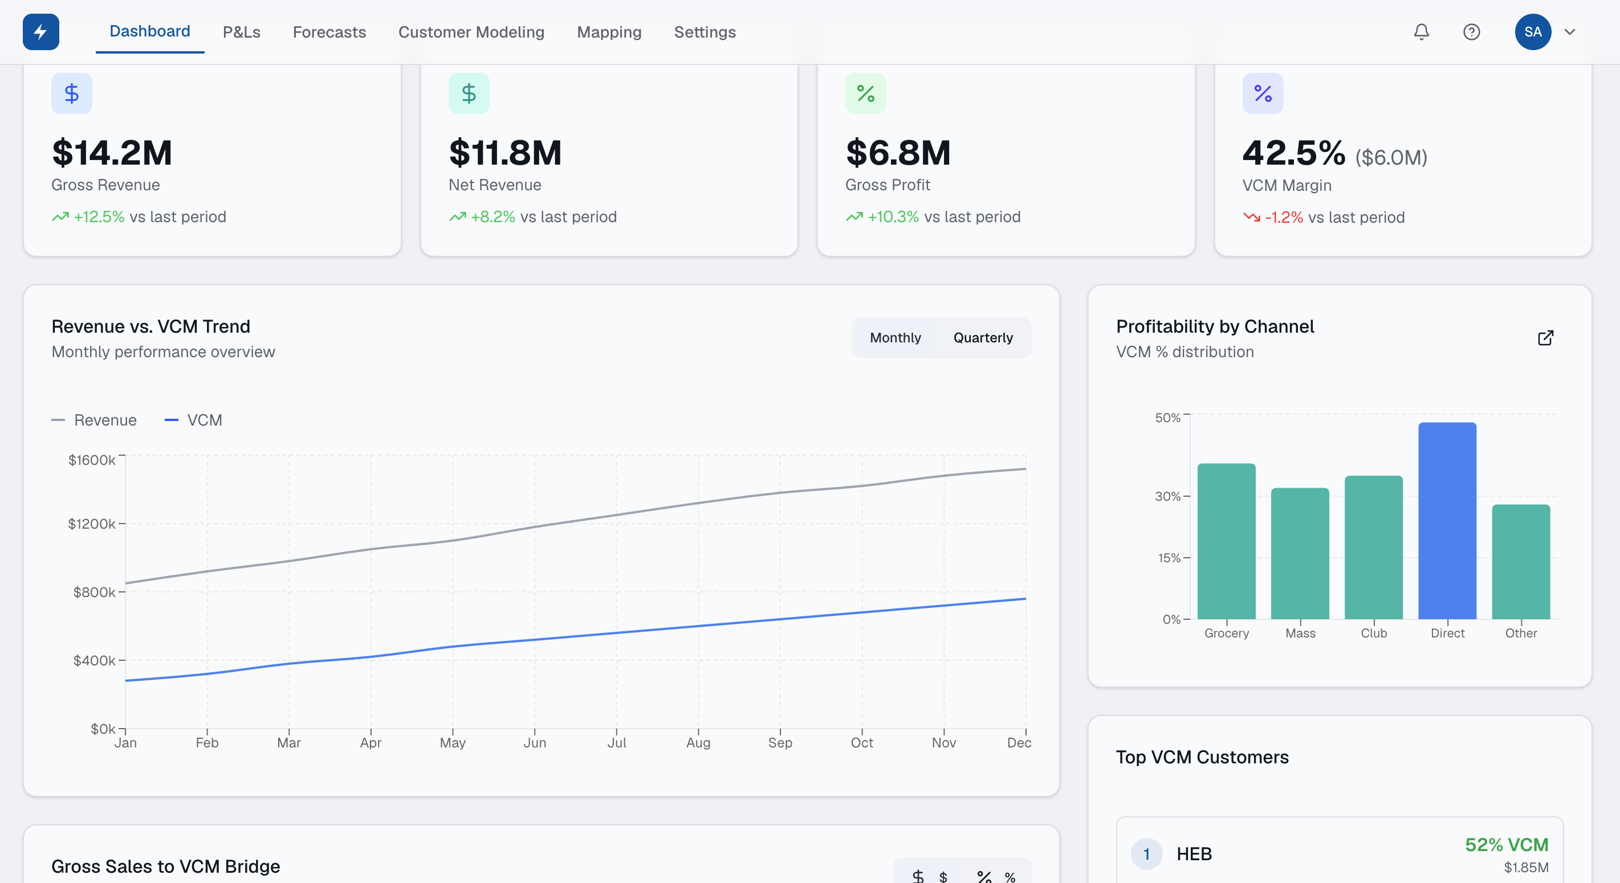The width and height of the screenshot is (1620, 883).
Task: Open the HEB customer row
Action: [1340, 851]
